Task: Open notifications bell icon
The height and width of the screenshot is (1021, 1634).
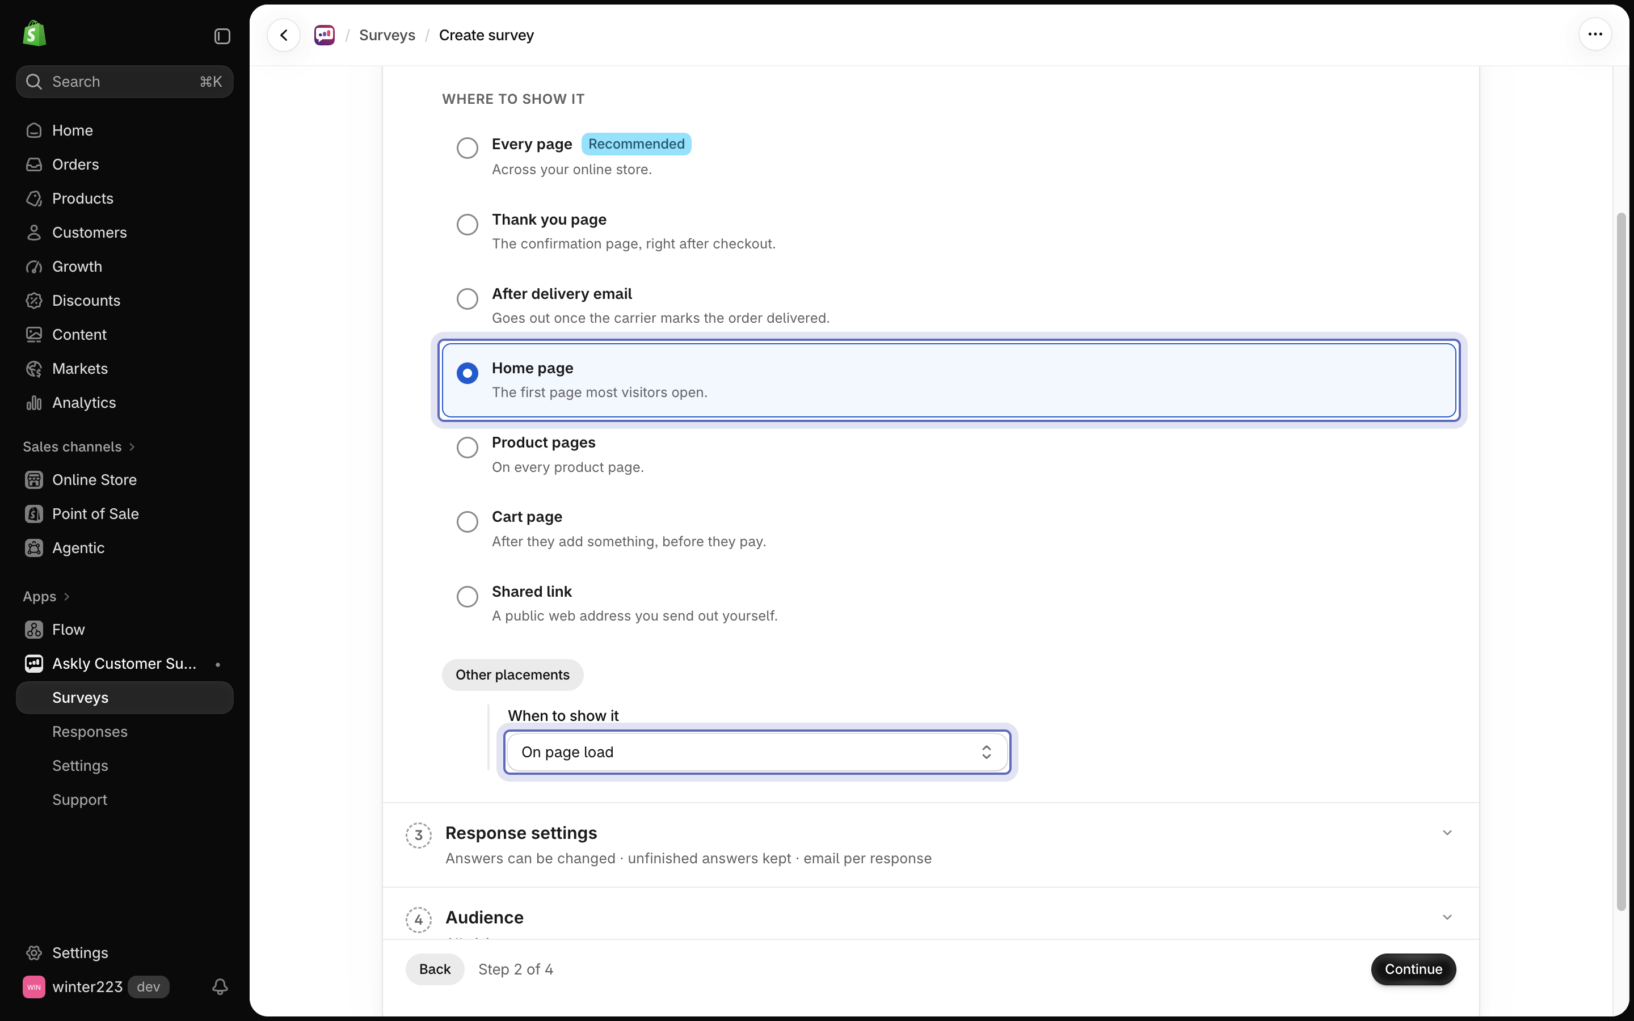Action: 220,986
